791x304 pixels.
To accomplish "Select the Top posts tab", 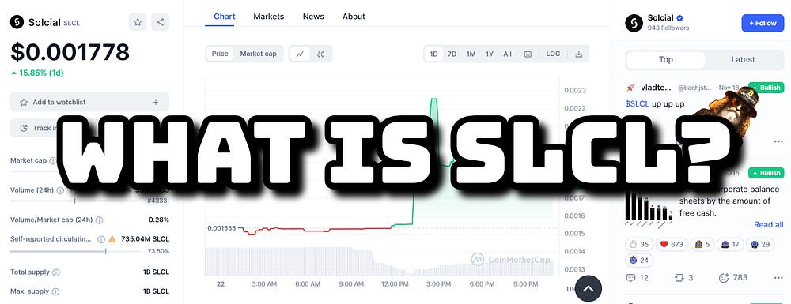I will tap(666, 60).
